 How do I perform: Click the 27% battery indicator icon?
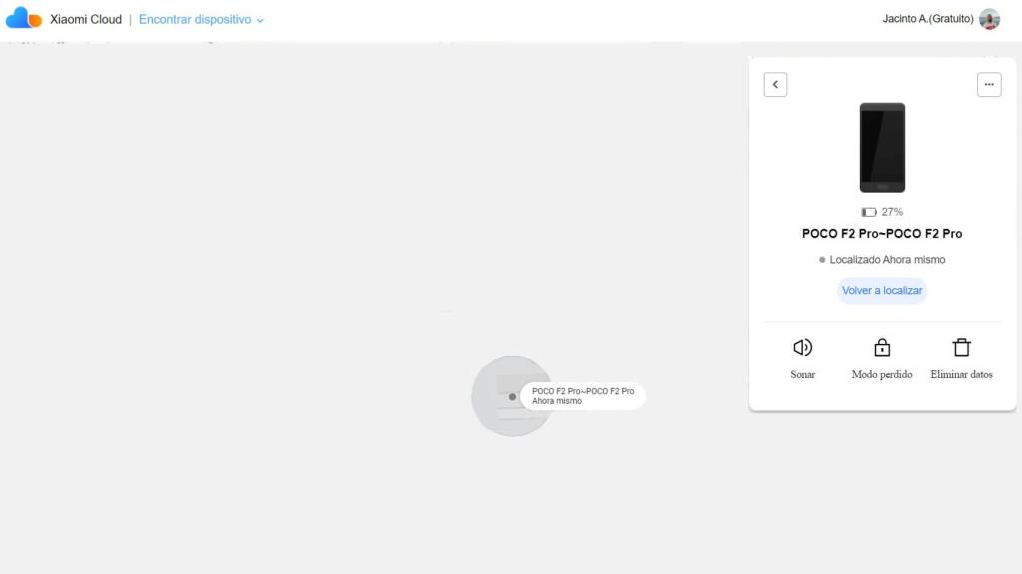click(869, 212)
